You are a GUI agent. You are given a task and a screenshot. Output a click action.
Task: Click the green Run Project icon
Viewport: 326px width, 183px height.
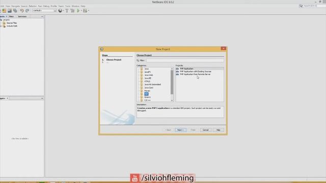click(x=78, y=11)
